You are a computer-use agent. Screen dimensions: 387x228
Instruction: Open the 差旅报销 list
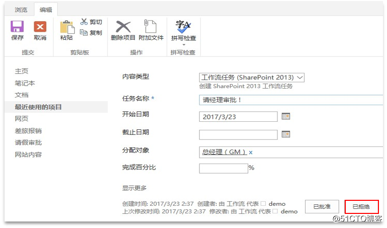[x=28, y=131]
